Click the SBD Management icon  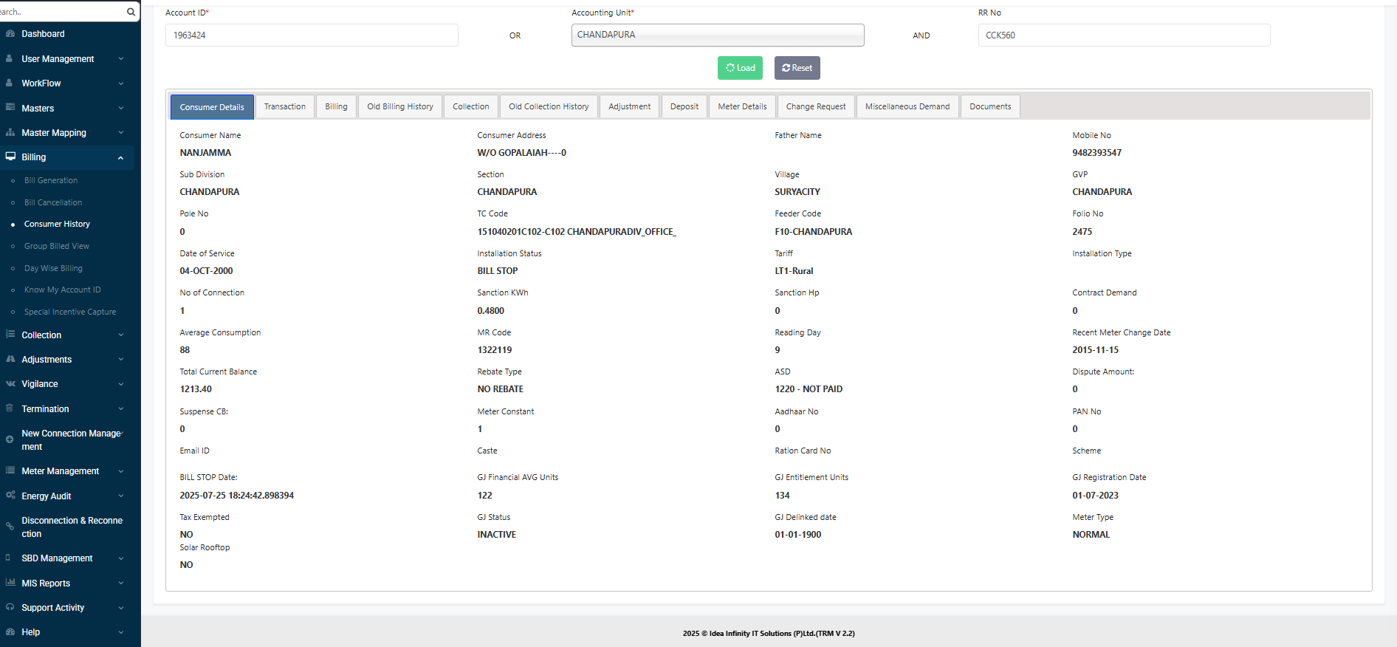[8, 558]
